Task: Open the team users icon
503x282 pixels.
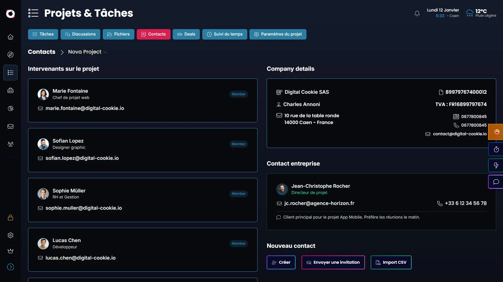Action: tap(10, 144)
